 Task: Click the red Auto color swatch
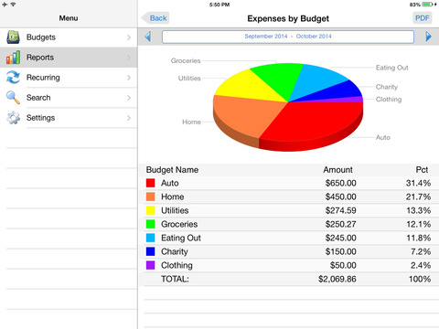pos(150,183)
